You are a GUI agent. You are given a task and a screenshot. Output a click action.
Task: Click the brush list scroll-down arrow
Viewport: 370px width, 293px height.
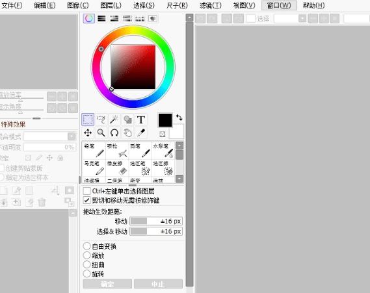179,179
